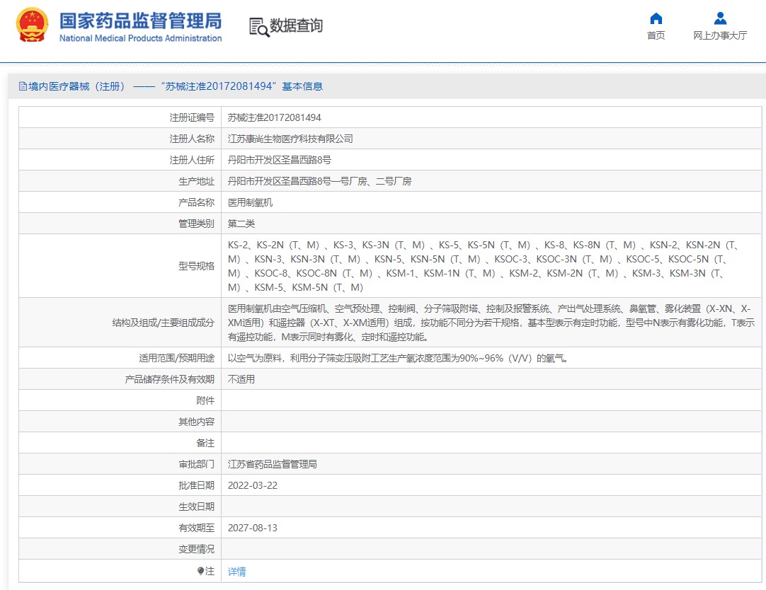Click the structure description paragraph
Screen dimensions: 766x590
point(491,323)
